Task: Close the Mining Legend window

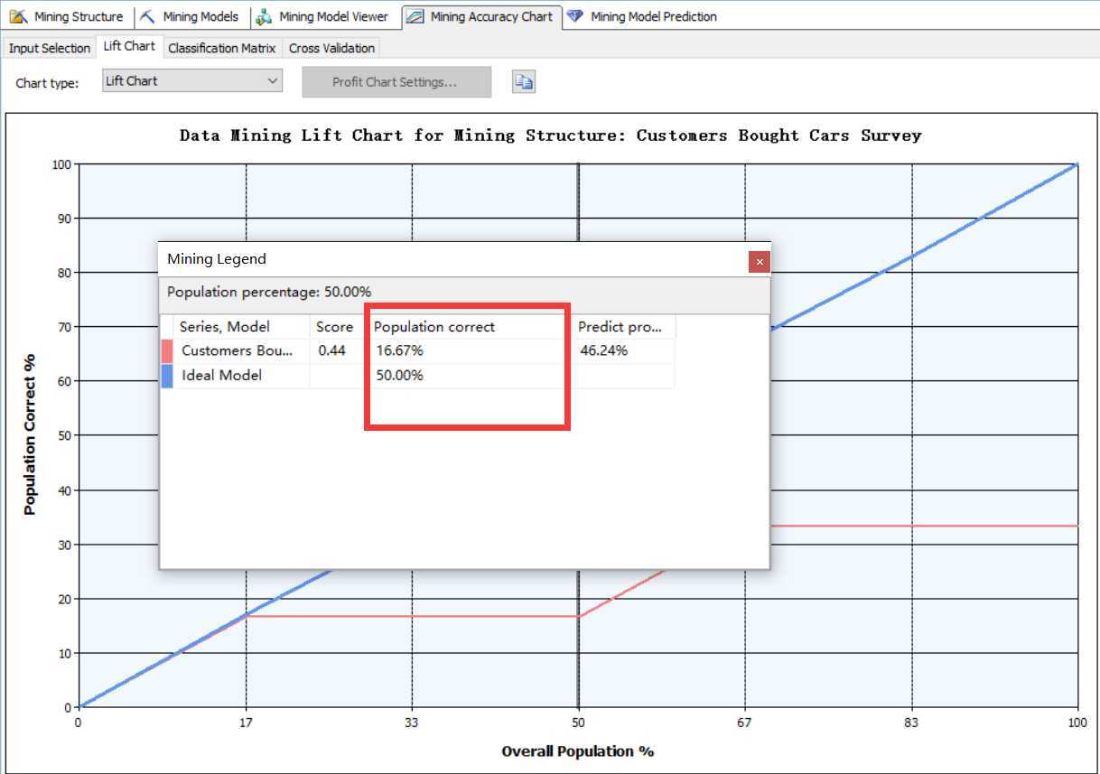Action: click(x=760, y=262)
